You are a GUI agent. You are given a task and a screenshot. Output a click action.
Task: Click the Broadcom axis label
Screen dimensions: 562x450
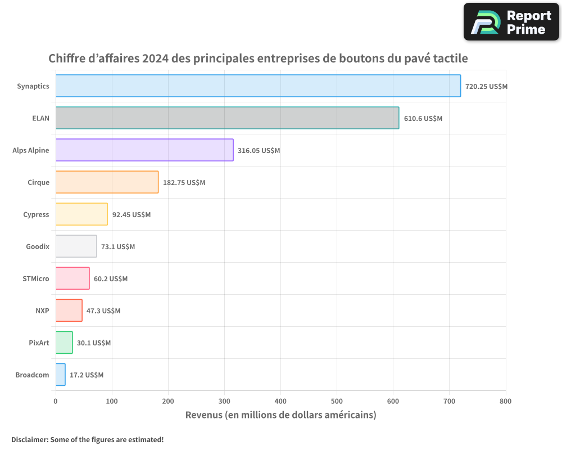coord(32,375)
